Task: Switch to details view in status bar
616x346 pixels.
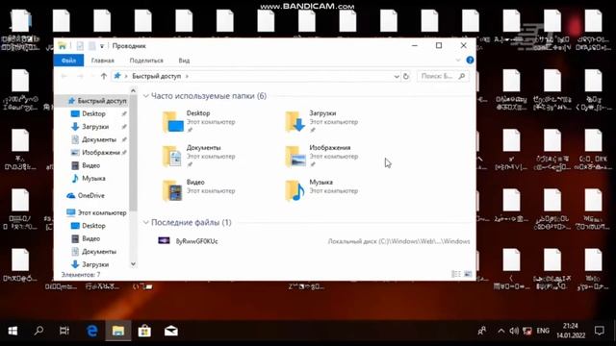Action: (456, 274)
